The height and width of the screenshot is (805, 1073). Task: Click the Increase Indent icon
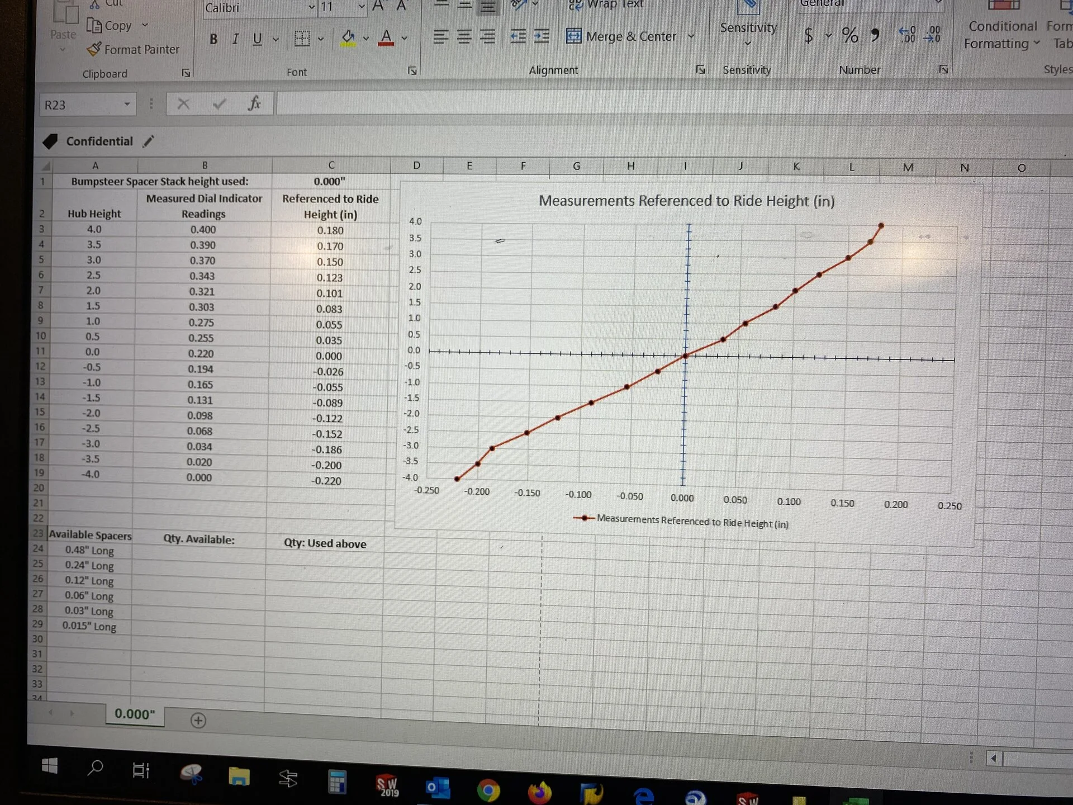(x=542, y=36)
